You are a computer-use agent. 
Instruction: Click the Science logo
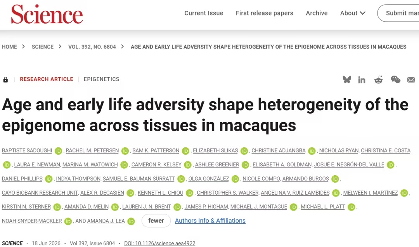point(47,14)
